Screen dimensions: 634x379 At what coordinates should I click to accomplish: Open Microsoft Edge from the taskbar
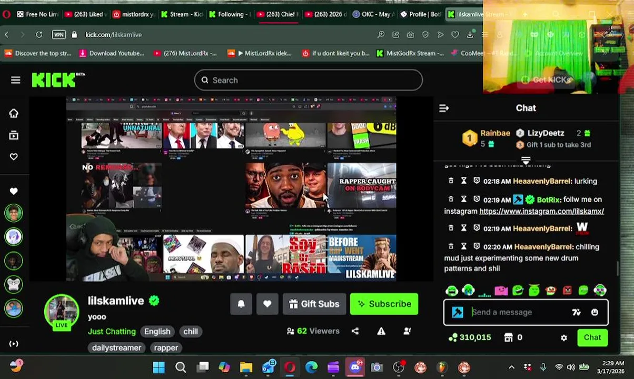click(311, 367)
